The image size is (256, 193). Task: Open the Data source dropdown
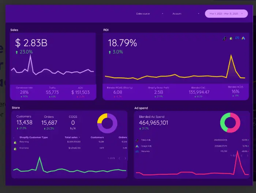(150, 13)
